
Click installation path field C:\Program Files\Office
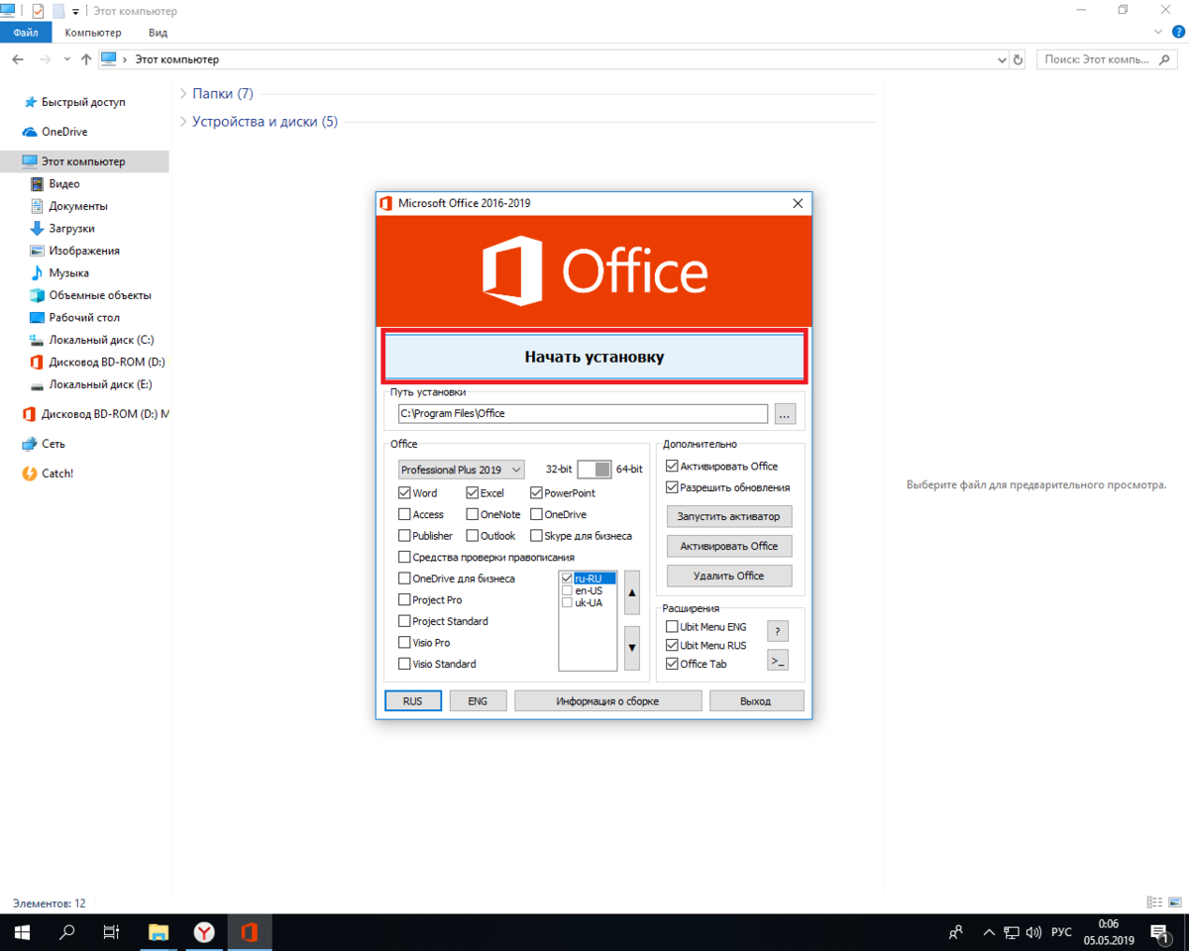coord(582,414)
